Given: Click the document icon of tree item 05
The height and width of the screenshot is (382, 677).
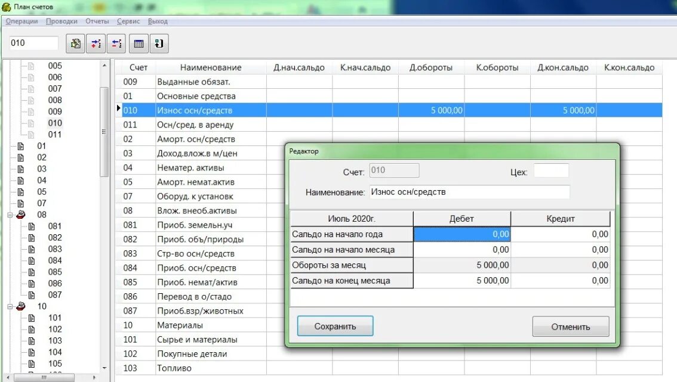Looking at the screenshot, I should (x=20, y=192).
